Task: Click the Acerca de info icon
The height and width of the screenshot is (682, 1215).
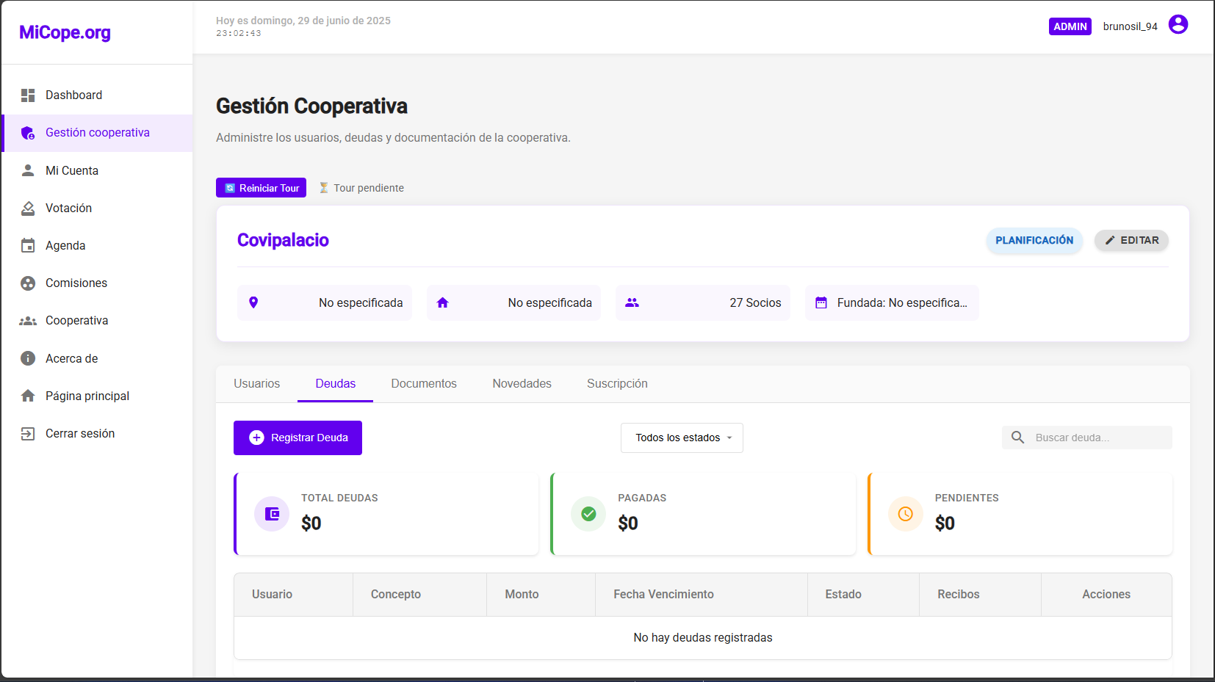Action: pos(28,358)
